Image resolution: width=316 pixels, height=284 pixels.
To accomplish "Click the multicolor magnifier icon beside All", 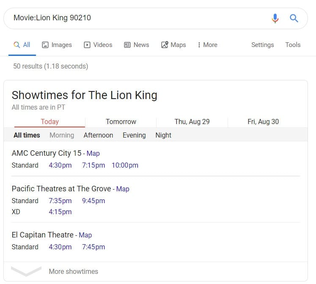I will tap(16, 45).
